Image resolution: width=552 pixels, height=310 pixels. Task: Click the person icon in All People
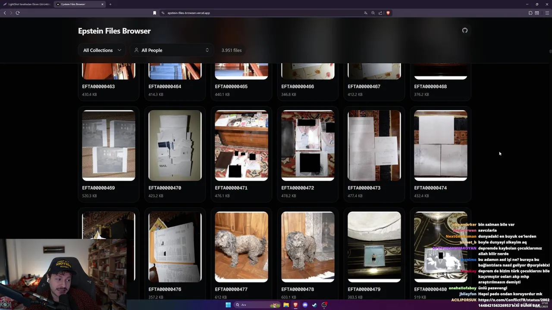click(x=136, y=50)
